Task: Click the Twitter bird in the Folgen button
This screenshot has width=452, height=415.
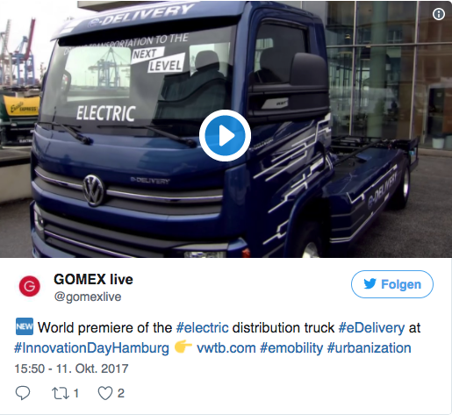Action: click(x=369, y=283)
